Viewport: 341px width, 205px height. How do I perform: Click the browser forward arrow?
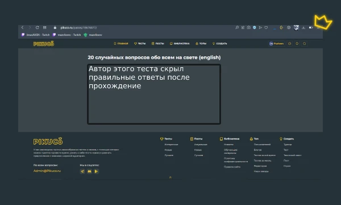30,27
